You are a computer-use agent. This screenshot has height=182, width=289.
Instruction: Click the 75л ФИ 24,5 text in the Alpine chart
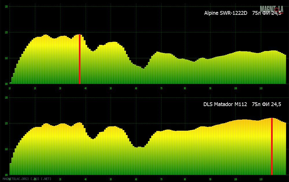tap(266, 13)
